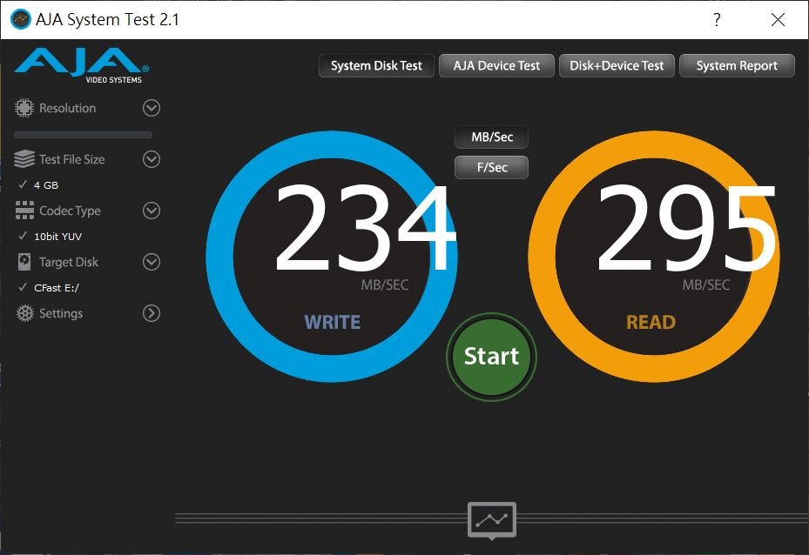Open the System Report

tap(737, 65)
